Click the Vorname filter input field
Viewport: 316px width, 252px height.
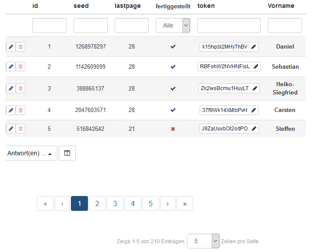click(x=284, y=25)
